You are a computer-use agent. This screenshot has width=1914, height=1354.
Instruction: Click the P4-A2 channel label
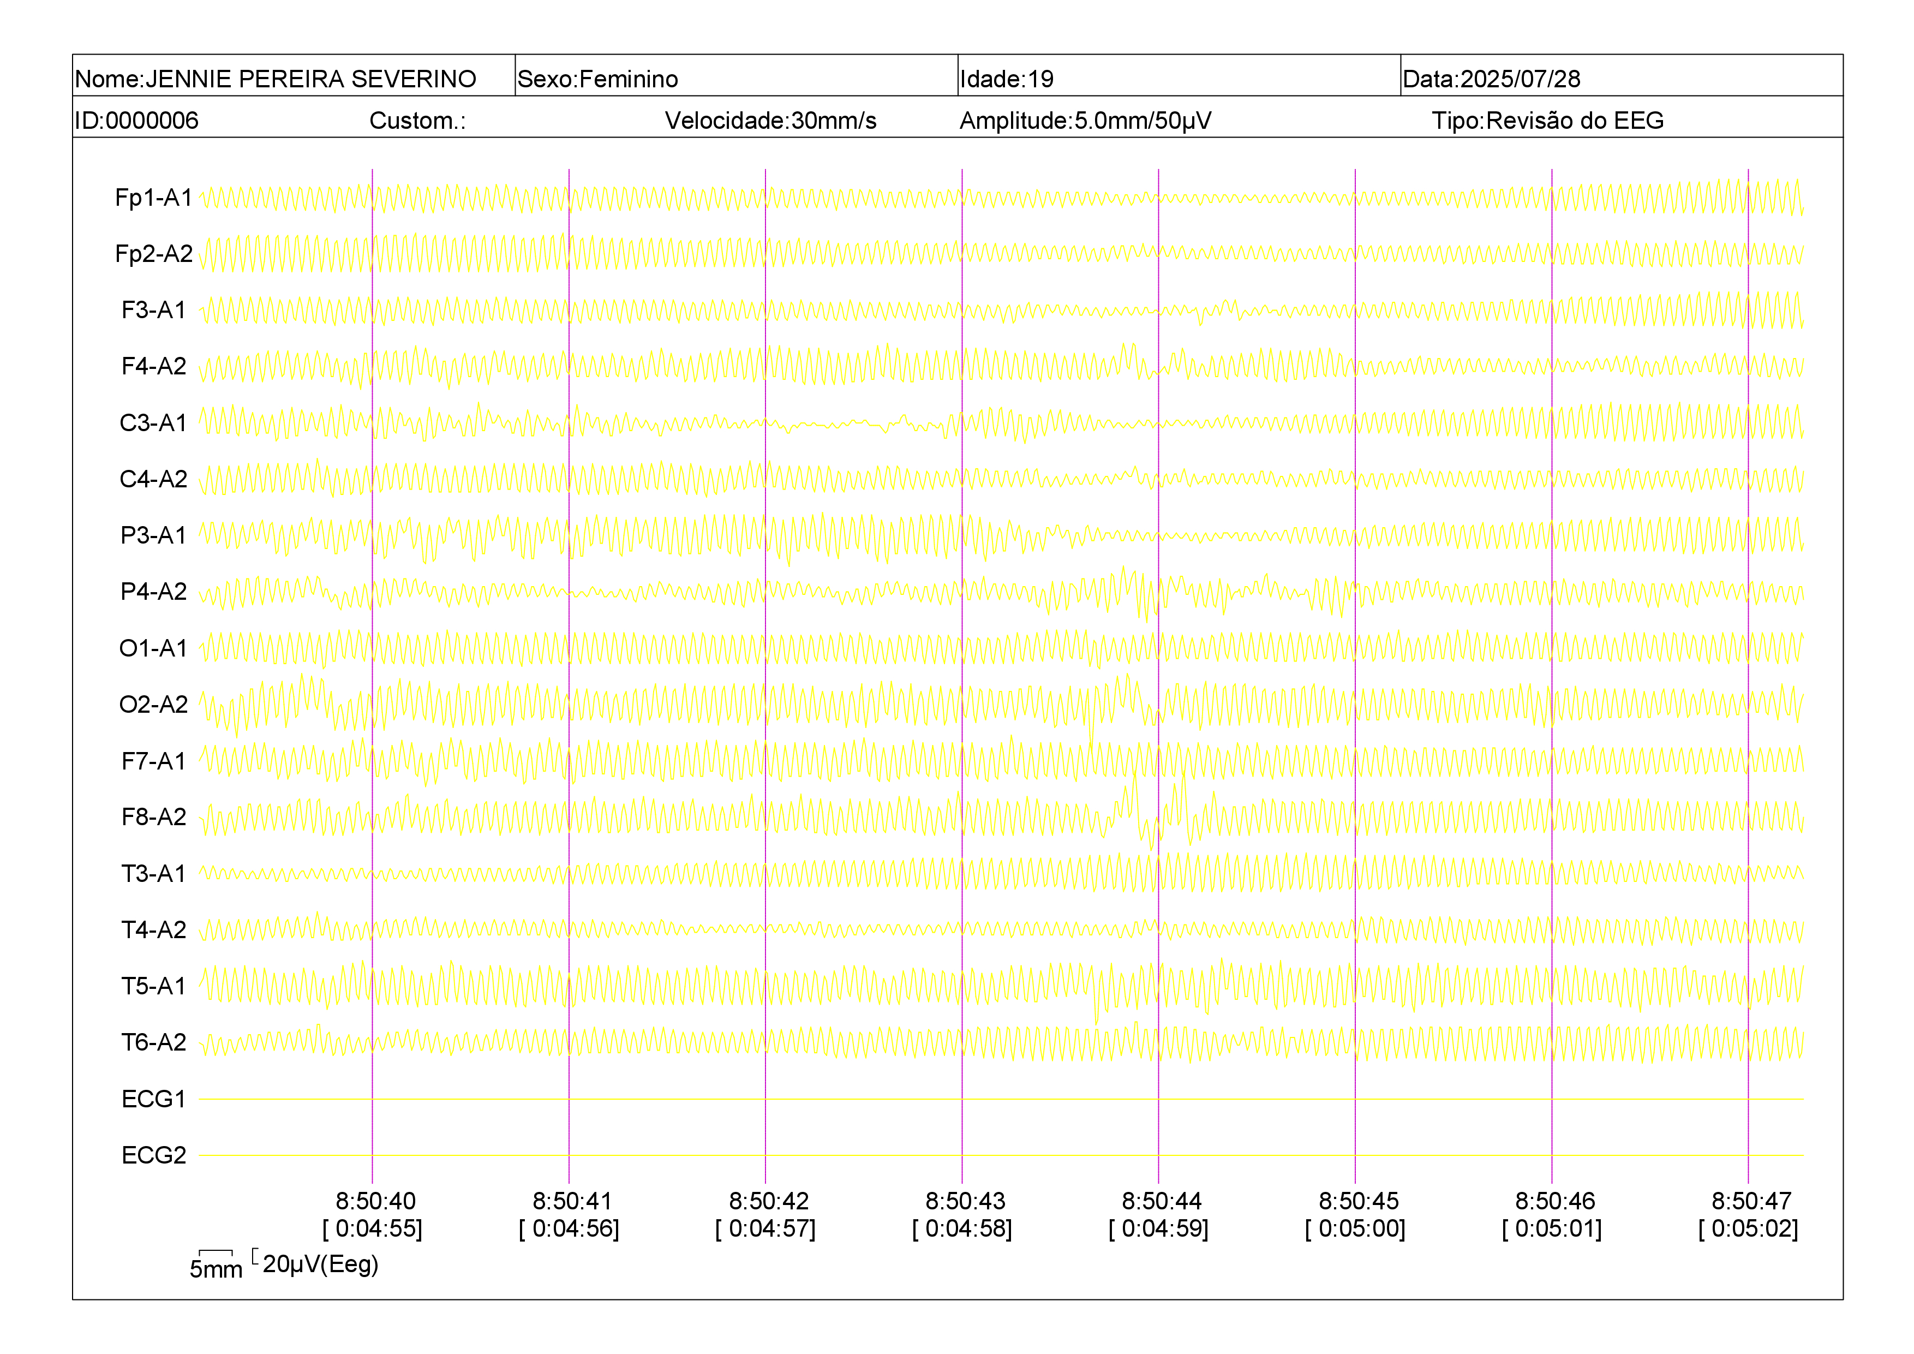(154, 591)
